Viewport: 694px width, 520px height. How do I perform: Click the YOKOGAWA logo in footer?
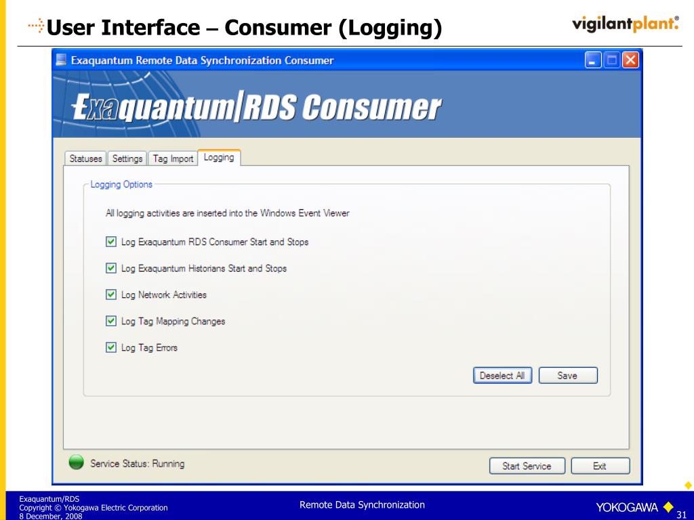tap(634, 506)
